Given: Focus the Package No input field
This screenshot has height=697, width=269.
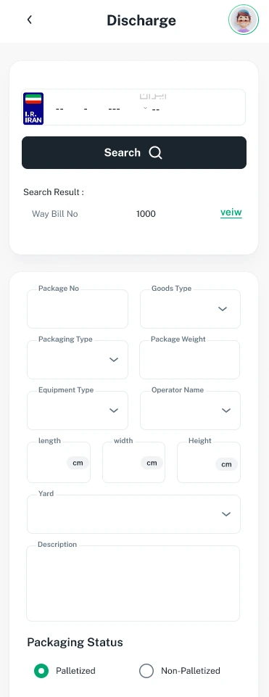Looking at the screenshot, I should 78,309.
